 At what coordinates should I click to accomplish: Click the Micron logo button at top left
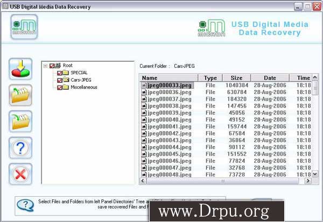pyautogui.click(x=24, y=27)
